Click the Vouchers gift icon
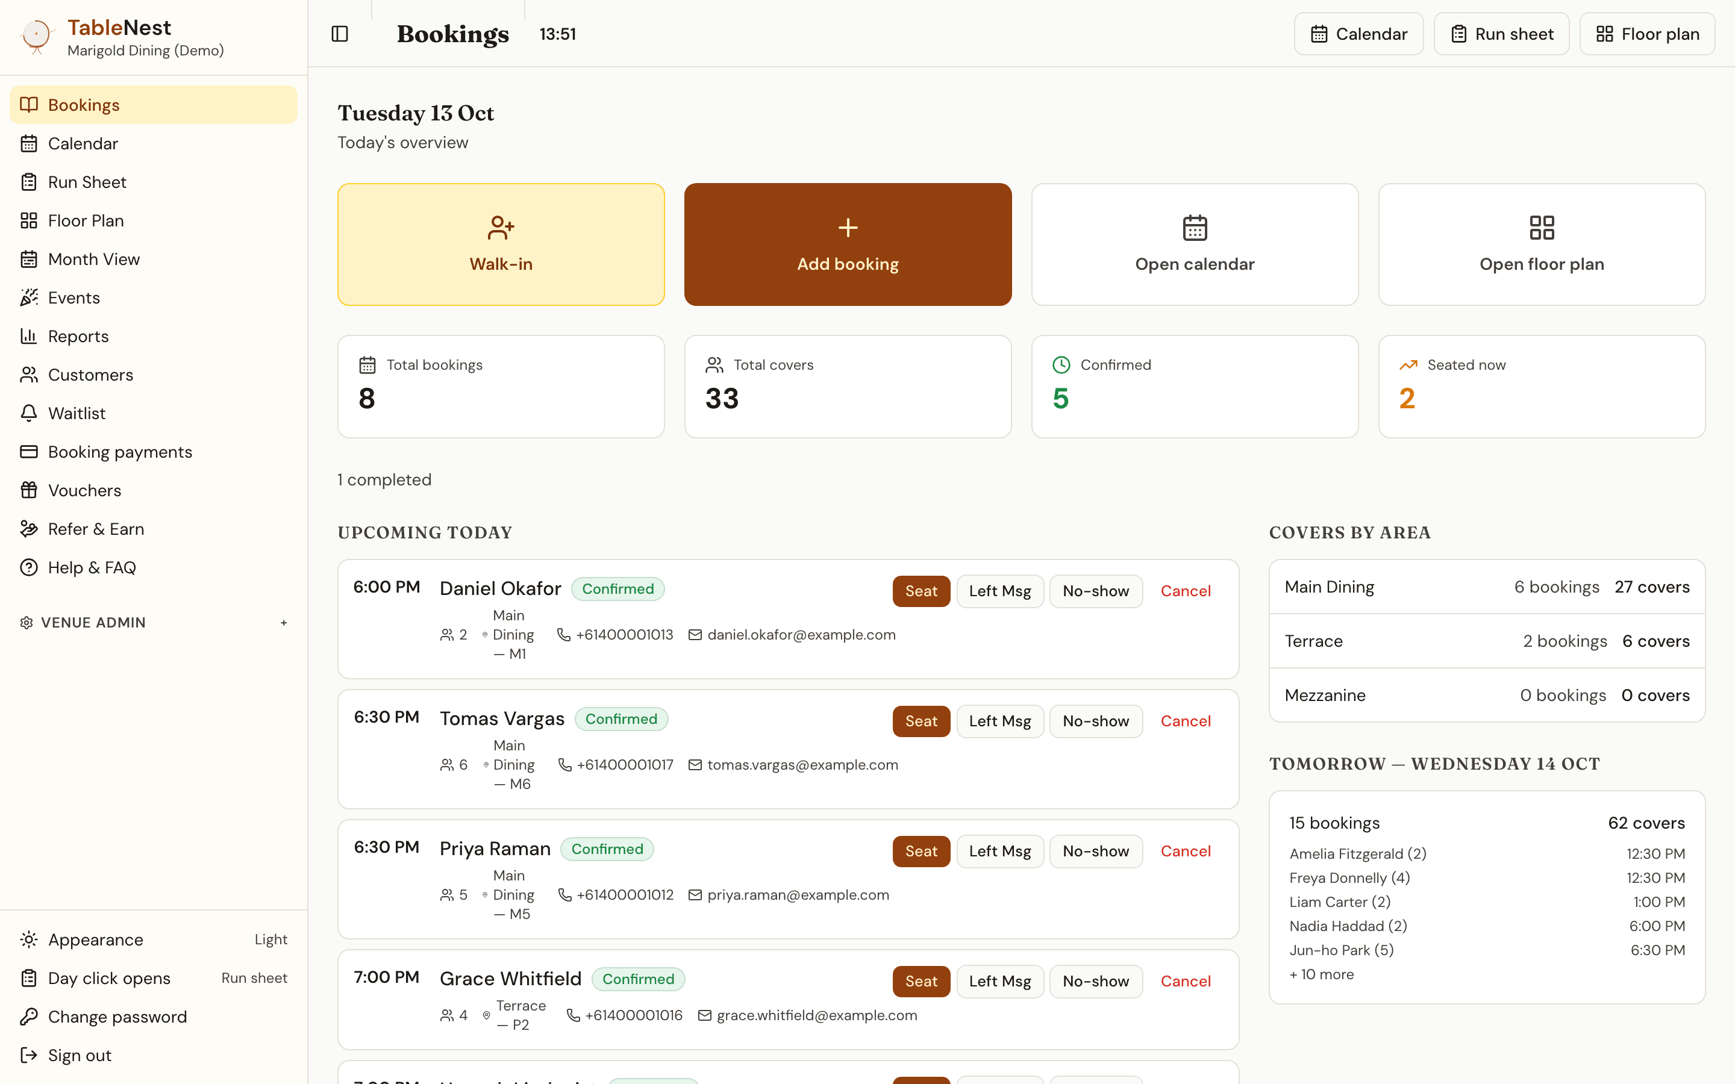This screenshot has width=1735, height=1084. click(x=29, y=490)
